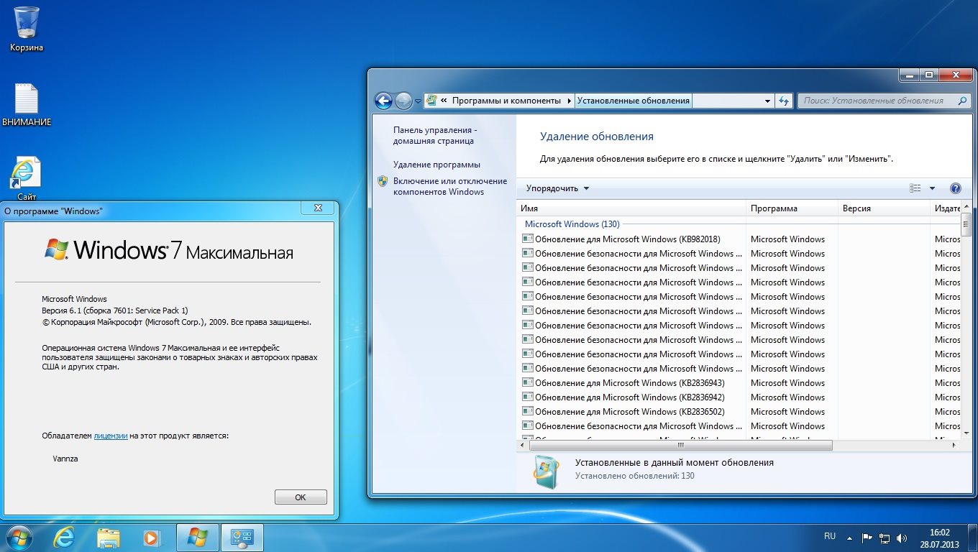
Task: Go to Панель управления - домашняя страница
Action: tap(435, 136)
